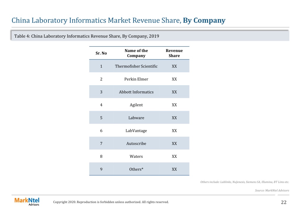
Task: Select the 'Labware' cell
Action: [136, 118]
